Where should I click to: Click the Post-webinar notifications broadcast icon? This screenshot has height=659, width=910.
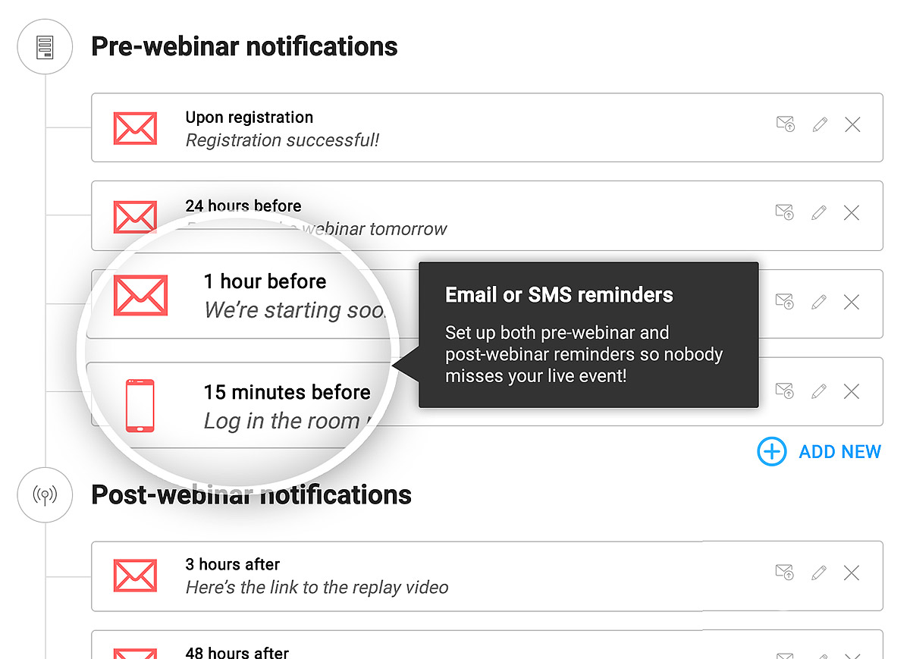(45, 495)
